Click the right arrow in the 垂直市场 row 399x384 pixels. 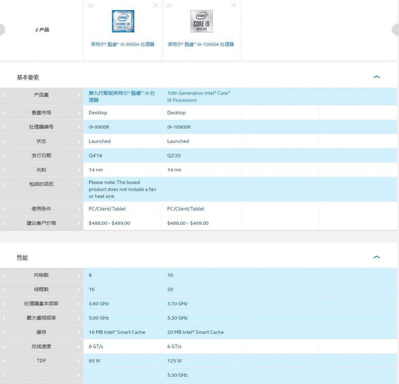coord(79,113)
